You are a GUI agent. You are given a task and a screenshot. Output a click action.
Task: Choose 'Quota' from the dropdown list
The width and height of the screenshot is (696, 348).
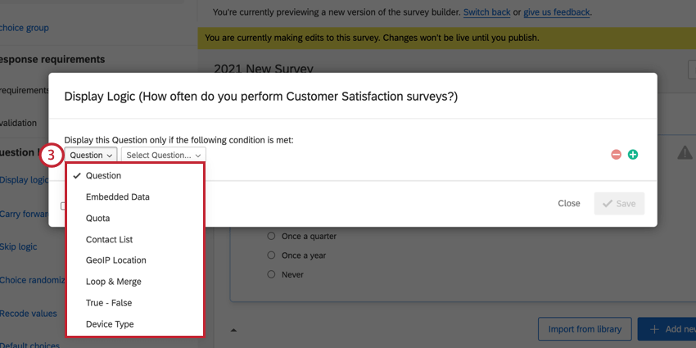97,219
